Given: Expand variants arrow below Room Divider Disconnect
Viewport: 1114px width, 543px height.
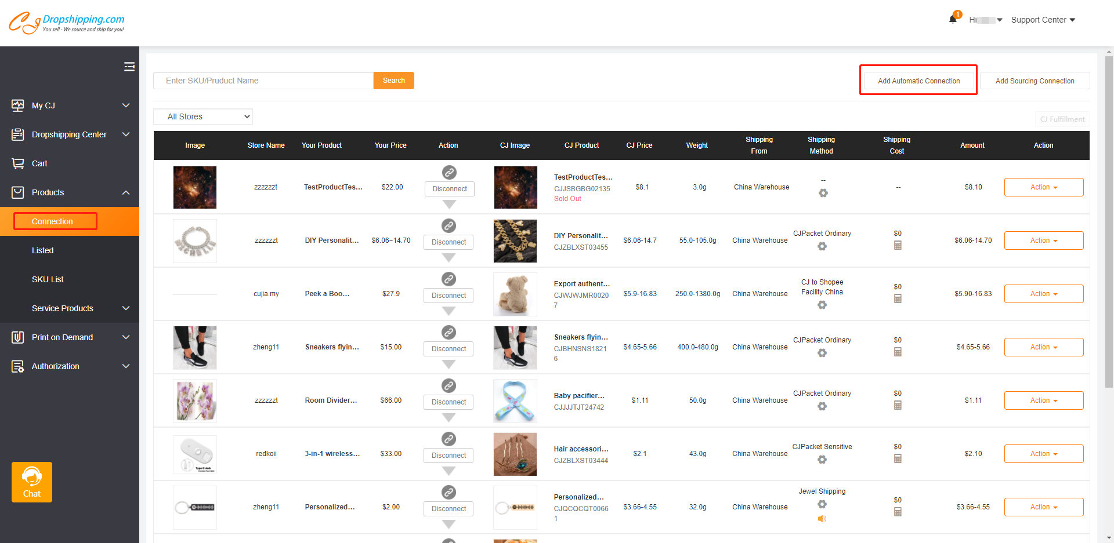Looking at the screenshot, I should click(x=449, y=418).
